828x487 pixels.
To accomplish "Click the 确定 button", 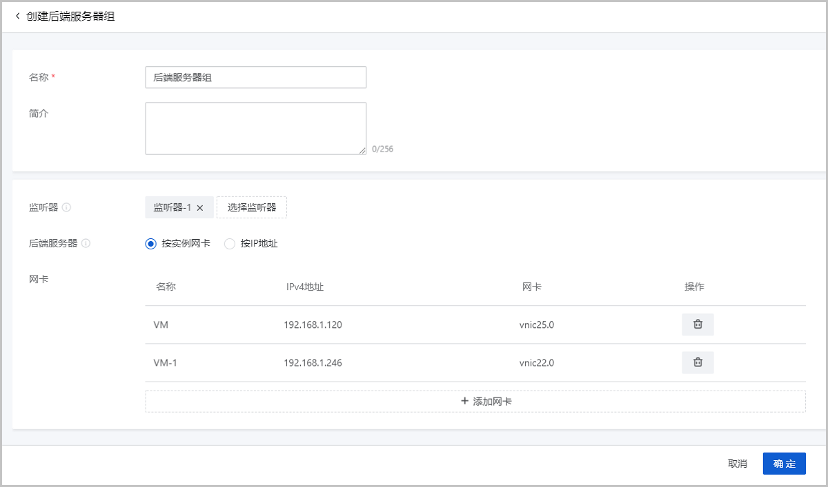I will [784, 464].
